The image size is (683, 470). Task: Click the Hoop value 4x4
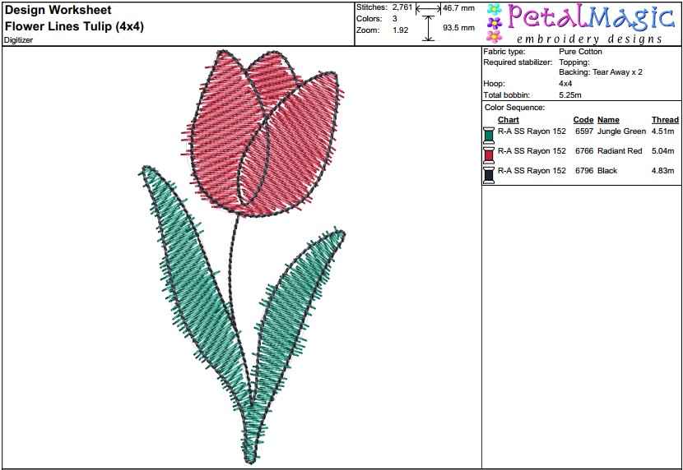click(x=565, y=84)
